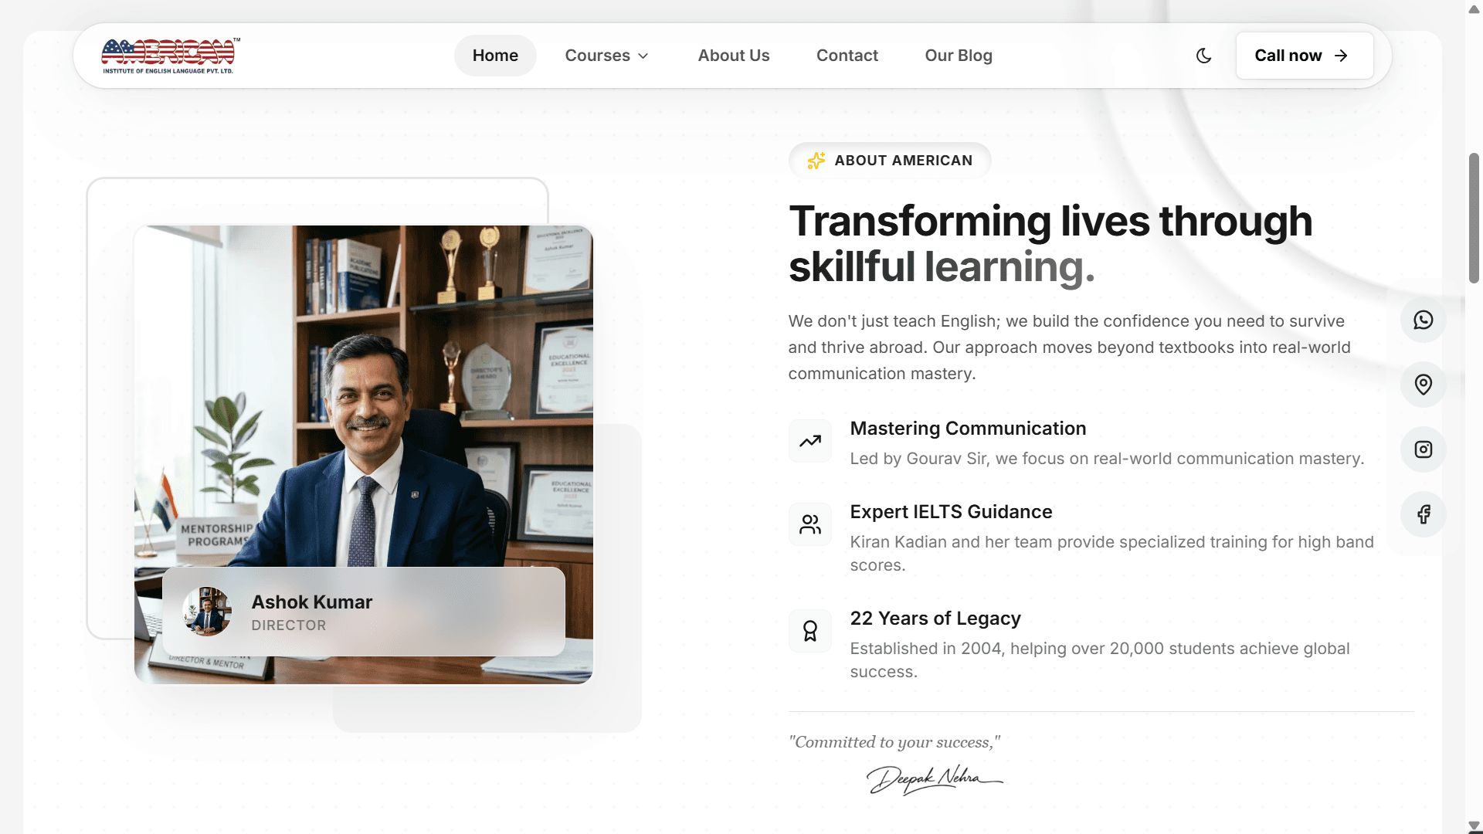Click the 22 Years of Legacy heading

(935, 619)
